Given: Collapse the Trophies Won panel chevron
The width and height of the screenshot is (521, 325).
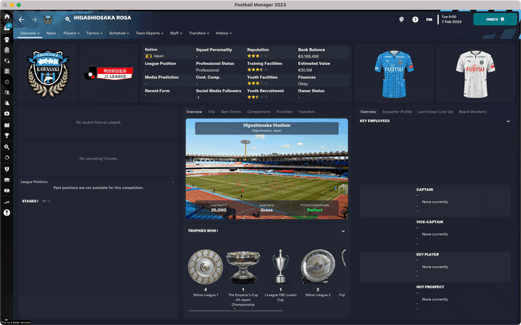Looking at the screenshot, I should click(x=343, y=231).
